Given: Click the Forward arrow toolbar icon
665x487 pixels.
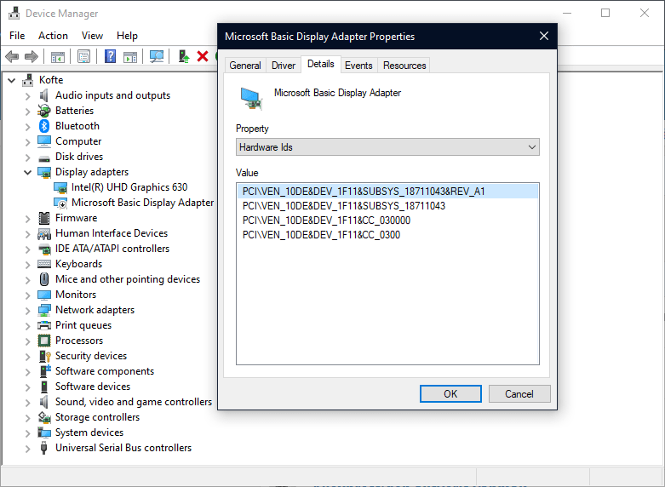Looking at the screenshot, I should pos(32,56).
